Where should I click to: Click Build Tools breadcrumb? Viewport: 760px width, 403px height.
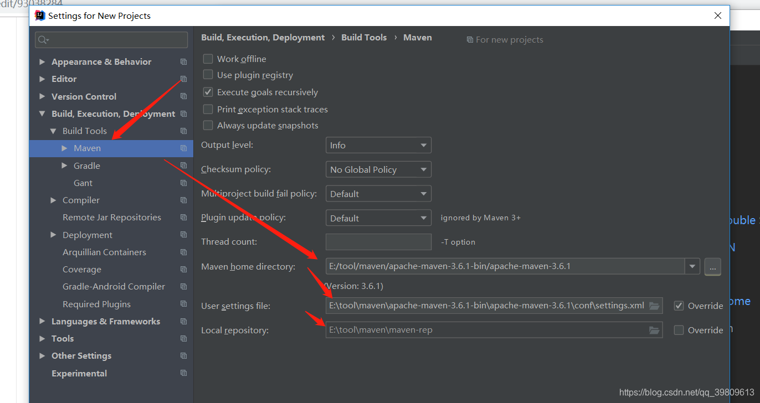tap(364, 38)
